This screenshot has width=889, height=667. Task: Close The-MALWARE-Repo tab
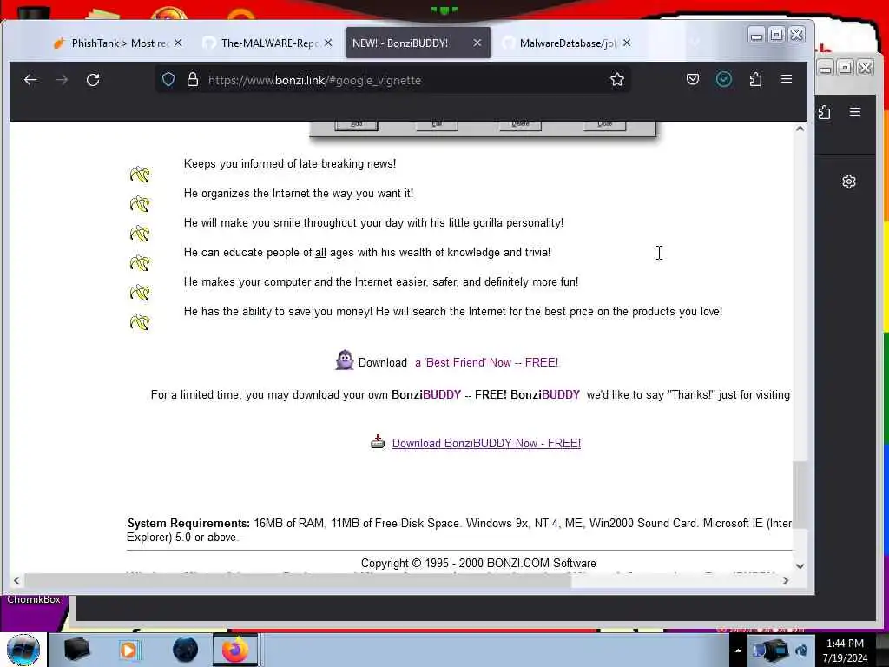click(x=328, y=43)
